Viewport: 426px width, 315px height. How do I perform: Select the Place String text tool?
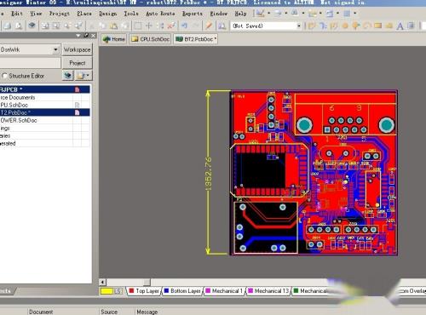(x=400, y=26)
